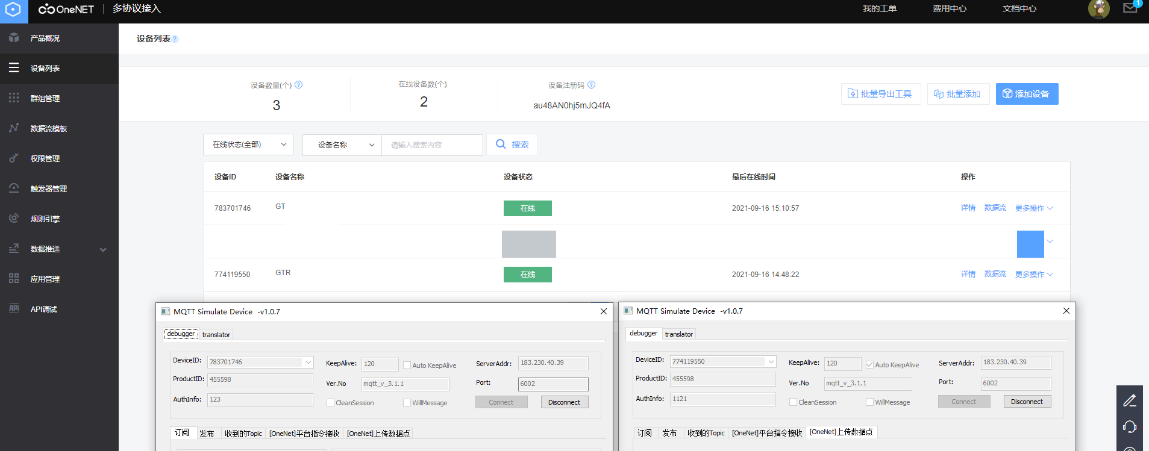Toggle WillMessage in left MQTT window
This screenshot has height=451, width=1149.
pyautogui.click(x=407, y=402)
